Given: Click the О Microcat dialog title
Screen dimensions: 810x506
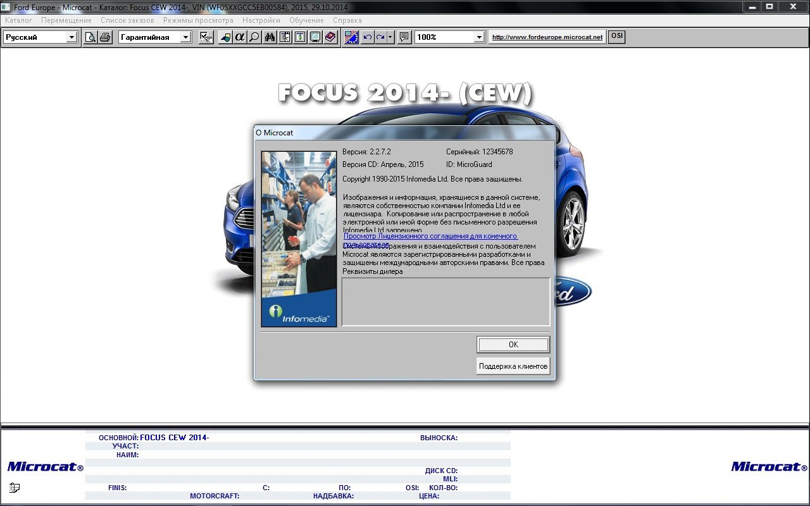Looking at the screenshot, I should (x=274, y=133).
